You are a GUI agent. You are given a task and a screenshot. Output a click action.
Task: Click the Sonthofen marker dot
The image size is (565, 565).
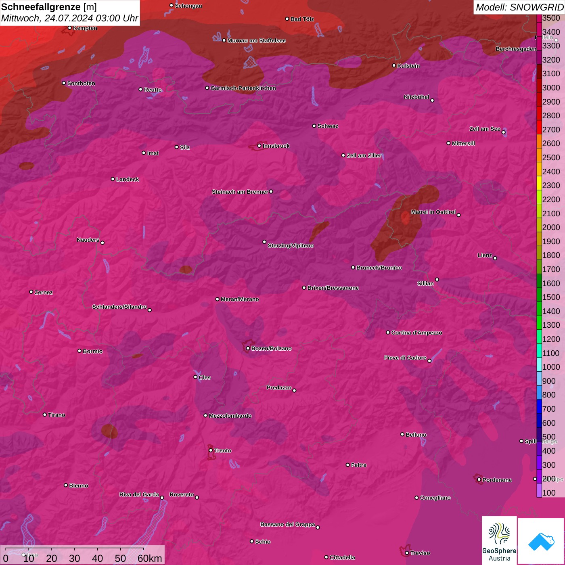(x=64, y=83)
